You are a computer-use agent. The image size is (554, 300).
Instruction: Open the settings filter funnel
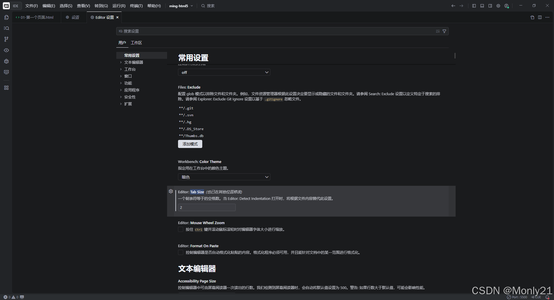[444, 31]
